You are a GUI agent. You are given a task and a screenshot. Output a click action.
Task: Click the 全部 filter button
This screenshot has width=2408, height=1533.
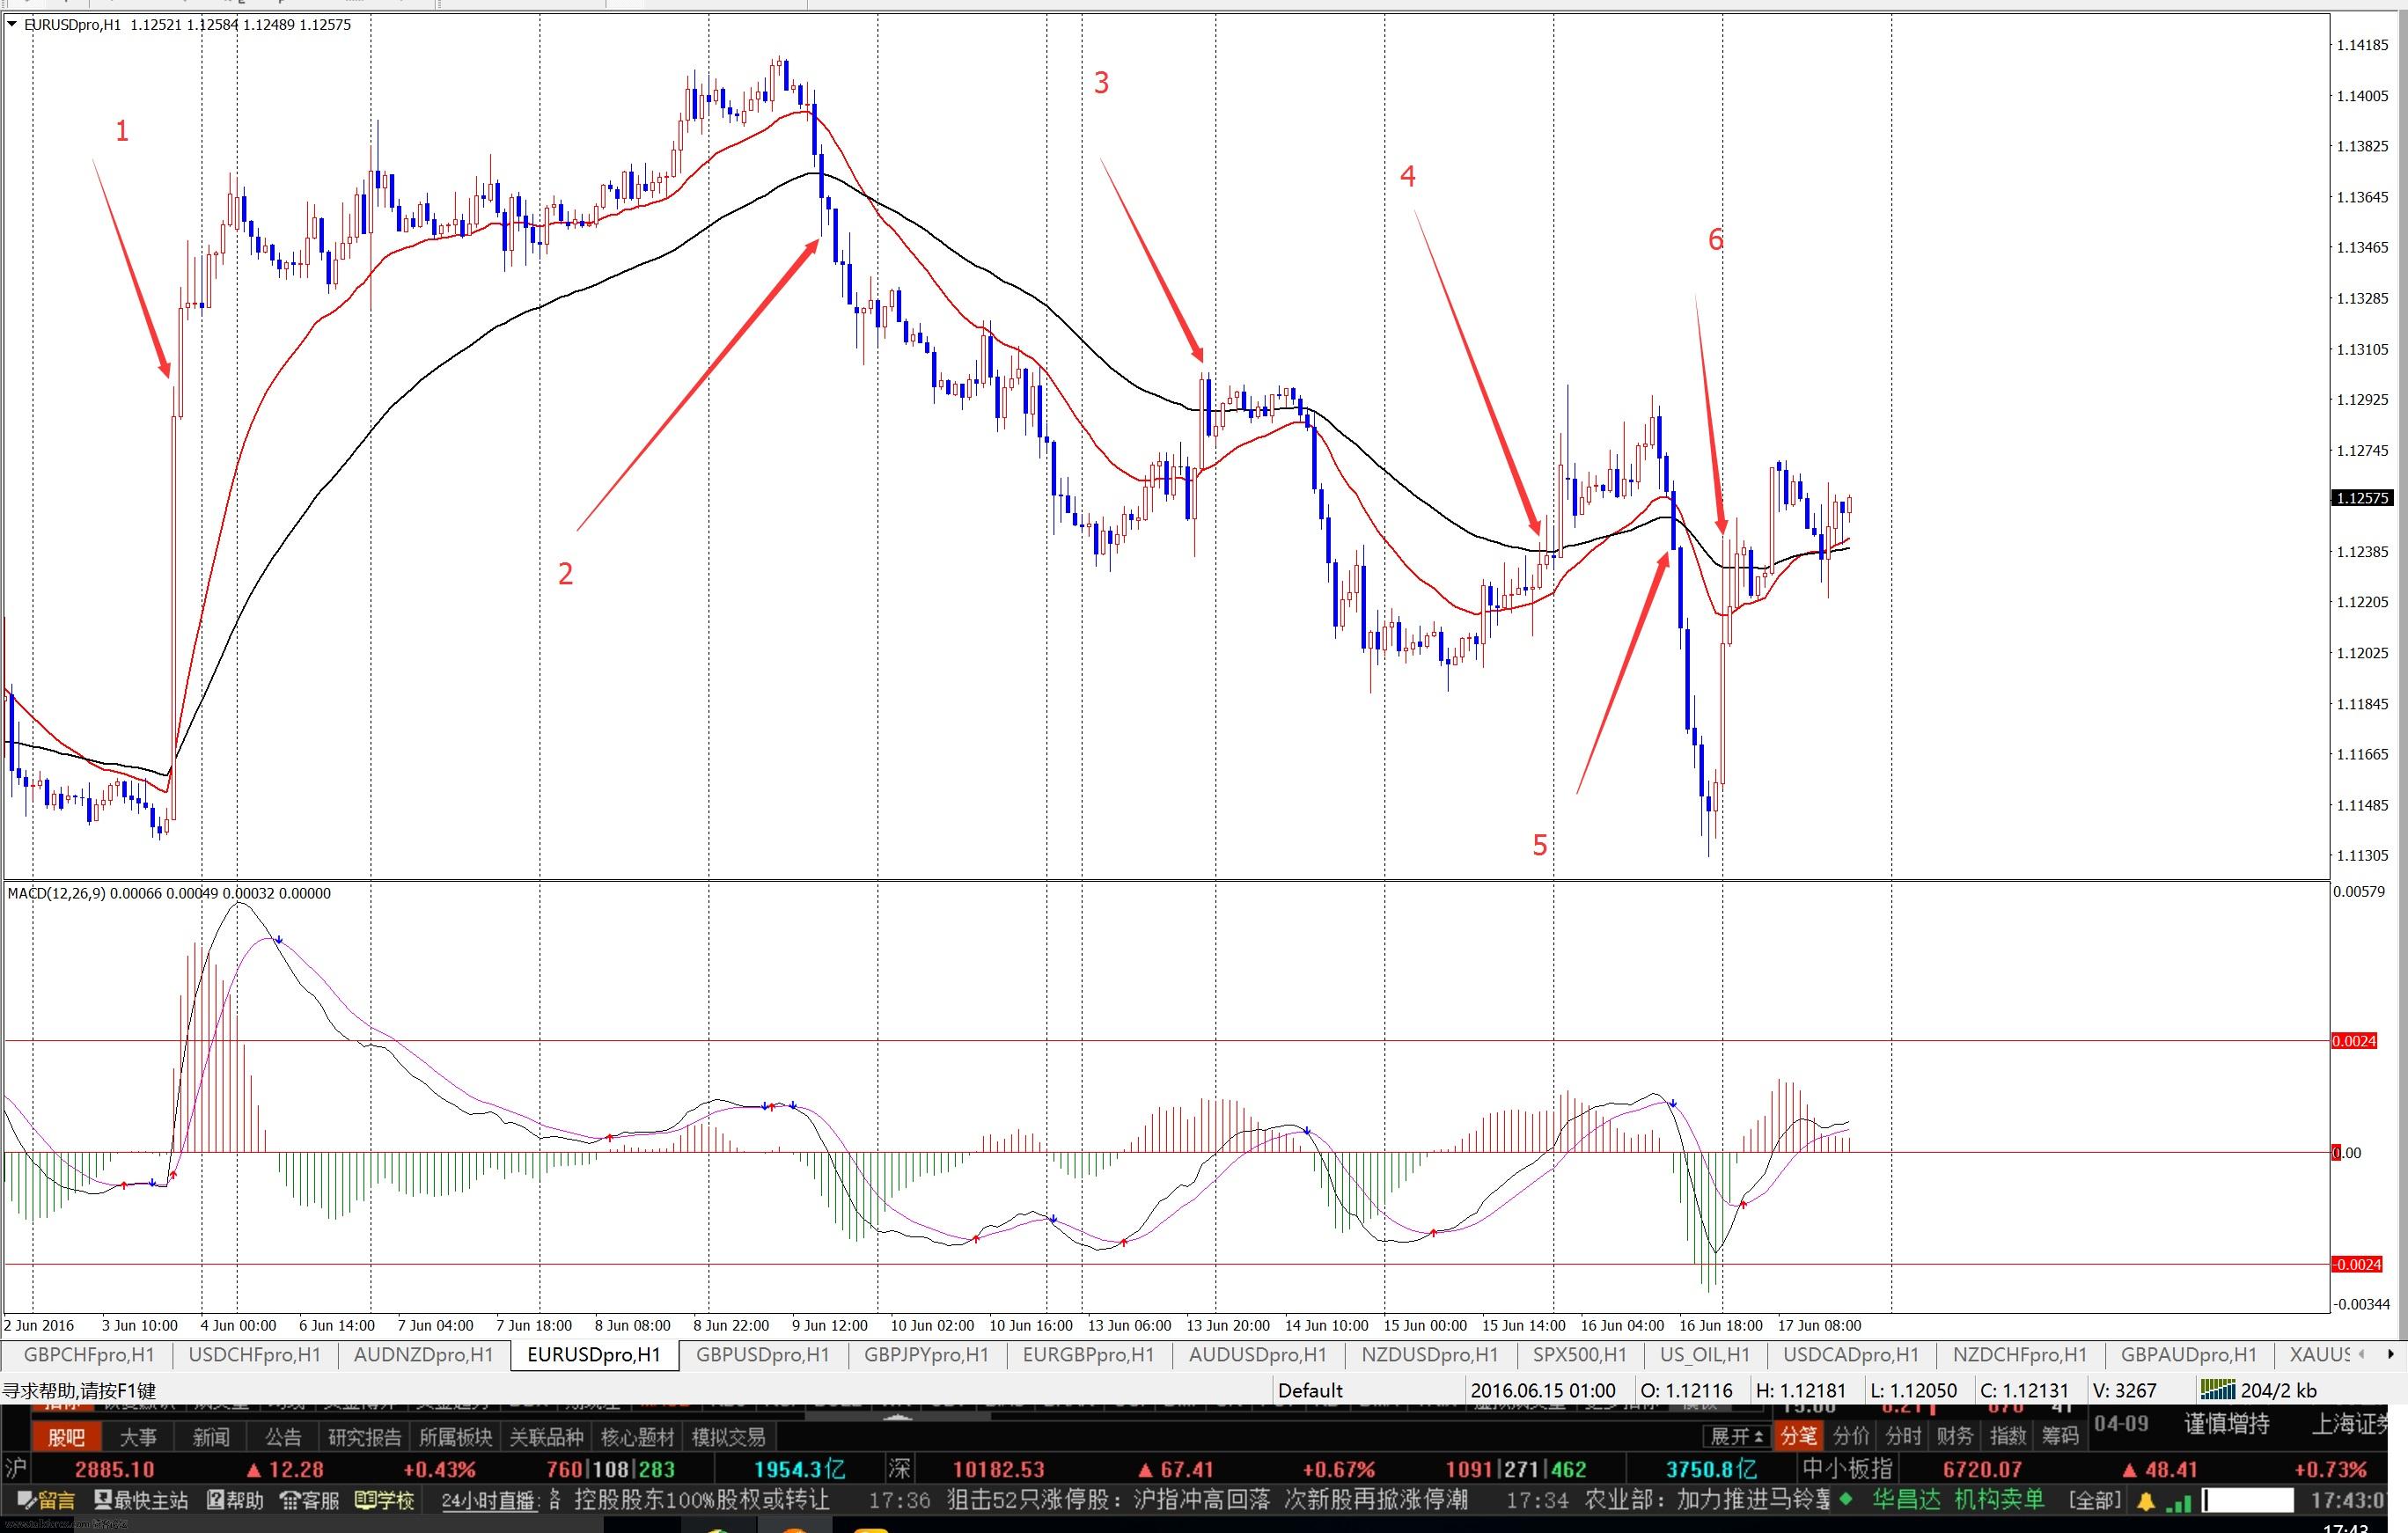pyautogui.click(x=2095, y=1500)
